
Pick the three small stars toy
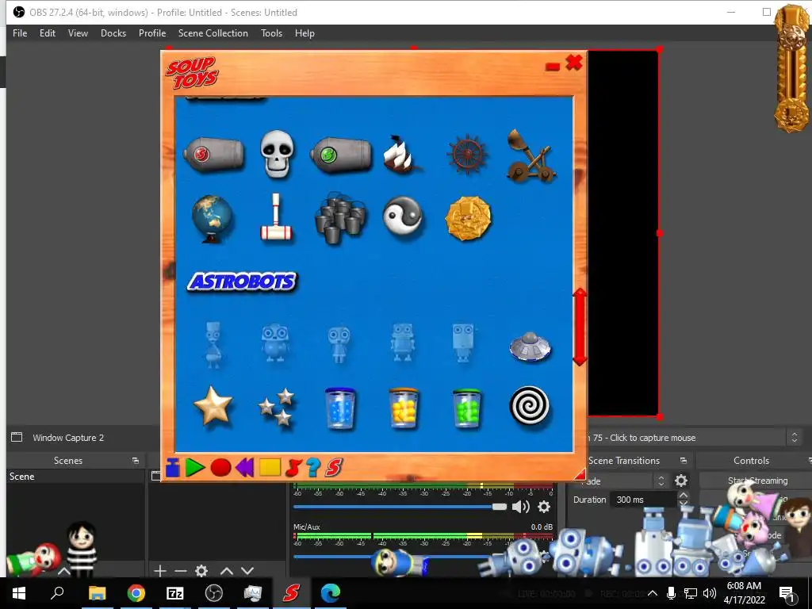pyautogui.click(x=277, y=407)
